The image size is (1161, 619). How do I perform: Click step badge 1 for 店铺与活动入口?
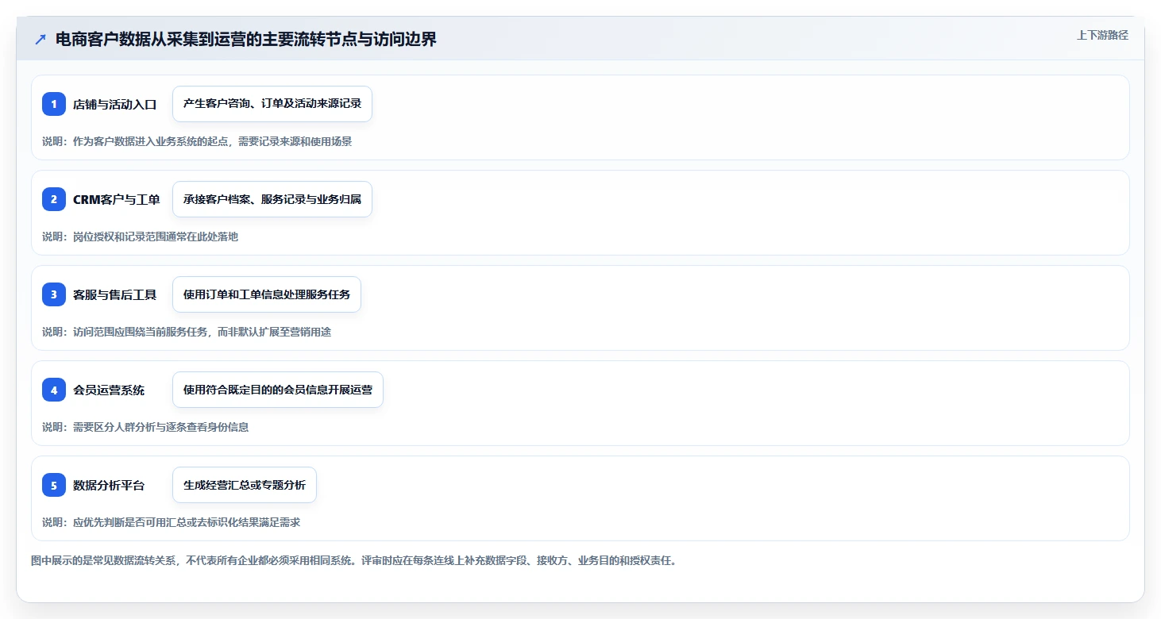point(54,104)
